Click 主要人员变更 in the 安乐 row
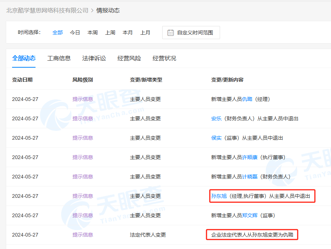This screenshot has height=249, width=331. [145, 118]
